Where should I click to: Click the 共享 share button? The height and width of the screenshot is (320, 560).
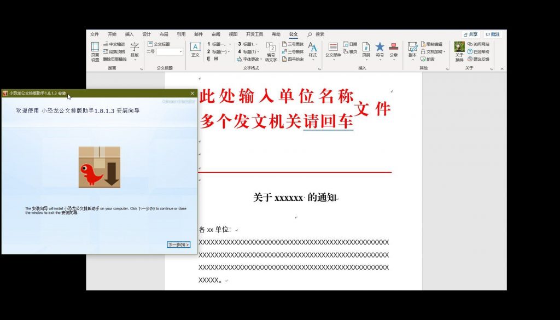pyautogui.click(x=471, y=34)
